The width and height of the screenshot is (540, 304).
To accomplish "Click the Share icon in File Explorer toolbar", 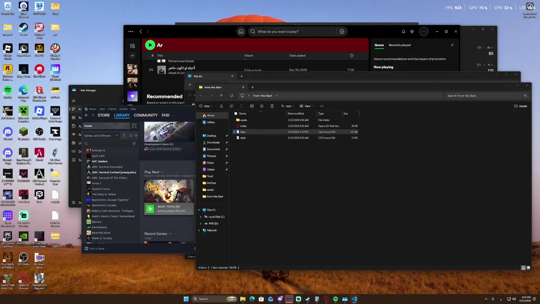I will pos(262,106).
